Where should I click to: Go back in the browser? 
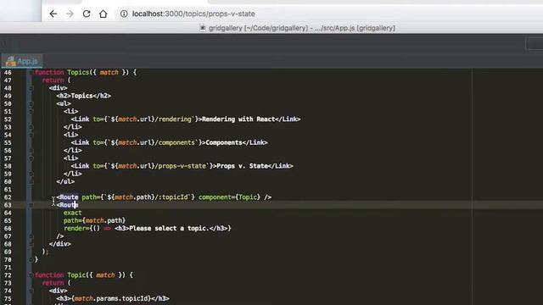pyautogui.click(x=53, y=14)
